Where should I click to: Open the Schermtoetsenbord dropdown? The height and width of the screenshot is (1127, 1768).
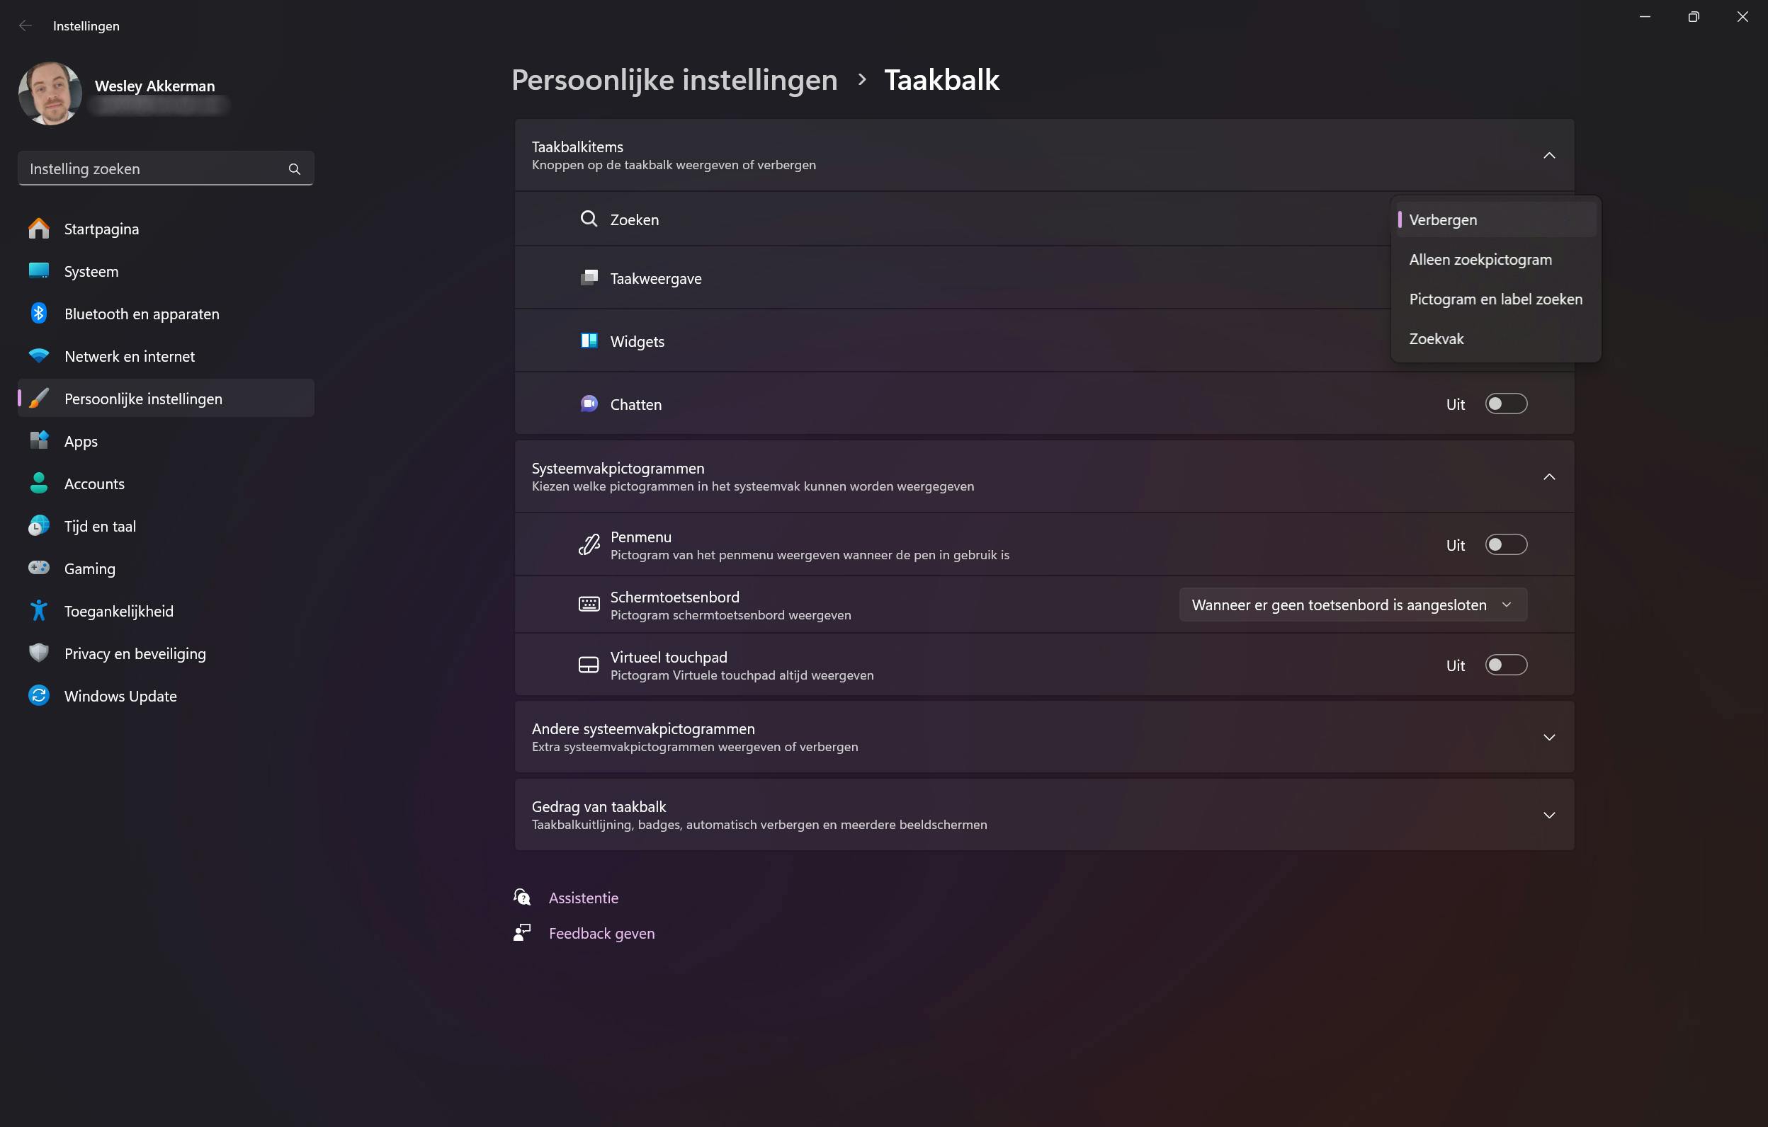pyautogui.click(x=1352, y=605)
